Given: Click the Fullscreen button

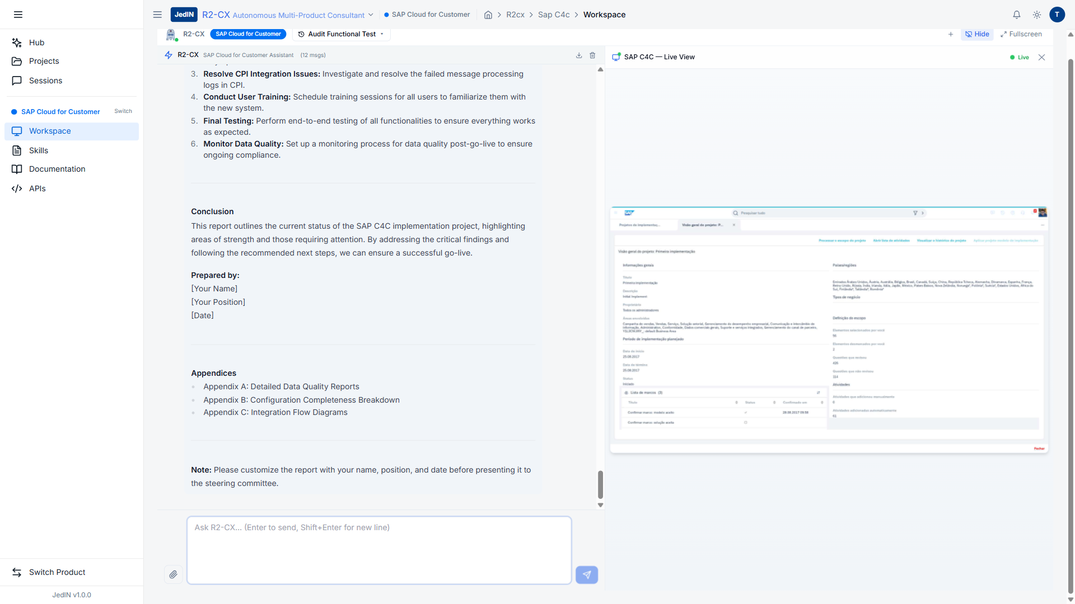Looking at the screenshot, I should pyautogui.click(x=1021, y=34).
